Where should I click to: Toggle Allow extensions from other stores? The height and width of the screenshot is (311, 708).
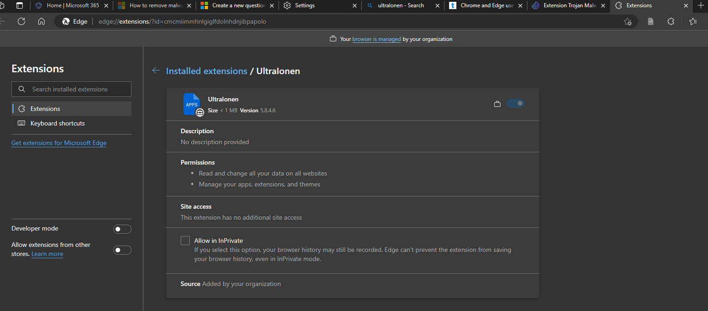click(122, 250)
